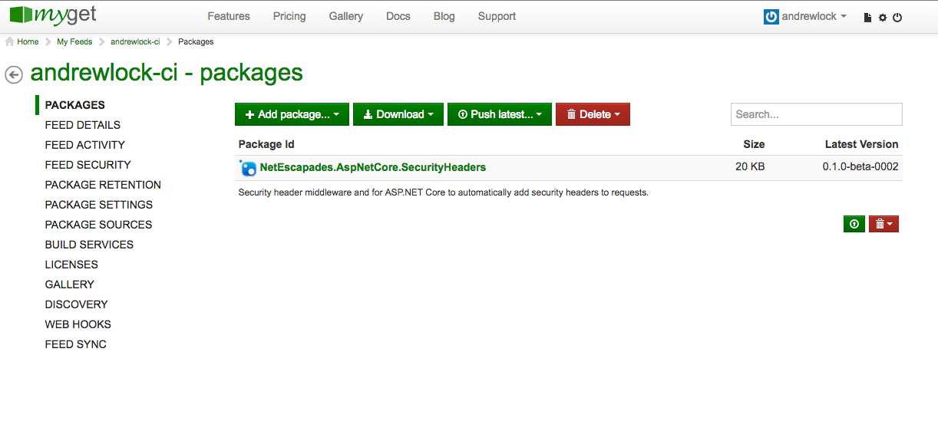The image size is (938, 434).
Task: Click the Package Id column header
Action: [x=266, y=144]
